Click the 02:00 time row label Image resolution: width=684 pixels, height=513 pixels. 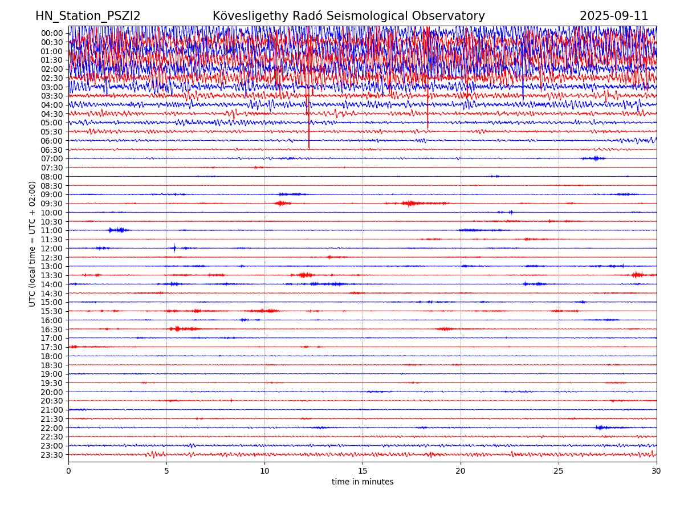(52, 69)
